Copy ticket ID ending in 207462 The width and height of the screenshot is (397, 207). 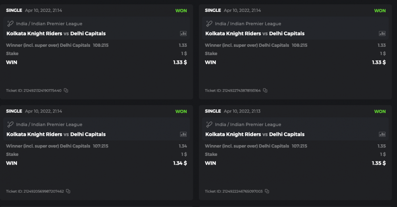[x=68, y=191]
